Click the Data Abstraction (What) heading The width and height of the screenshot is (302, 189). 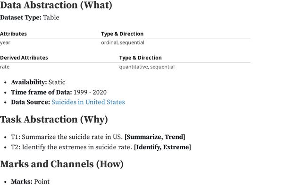(x=56, y=6)
